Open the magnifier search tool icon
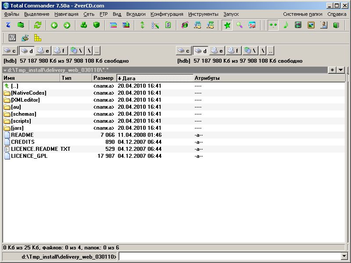Viewport: 351px width, 263px height. coord(240,25)
